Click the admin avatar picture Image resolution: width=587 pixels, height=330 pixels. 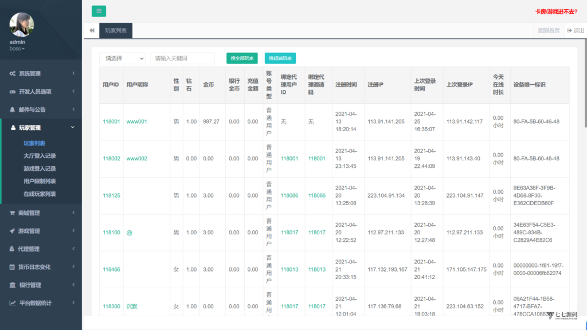pos(21,25)
